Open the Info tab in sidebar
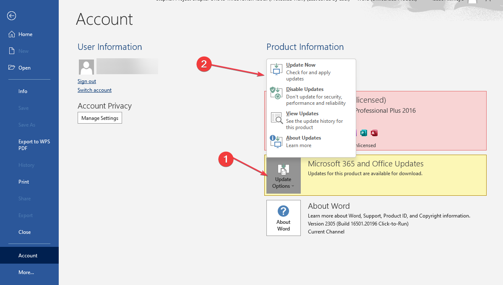This screenshot has height=285, width=503. 23,91
